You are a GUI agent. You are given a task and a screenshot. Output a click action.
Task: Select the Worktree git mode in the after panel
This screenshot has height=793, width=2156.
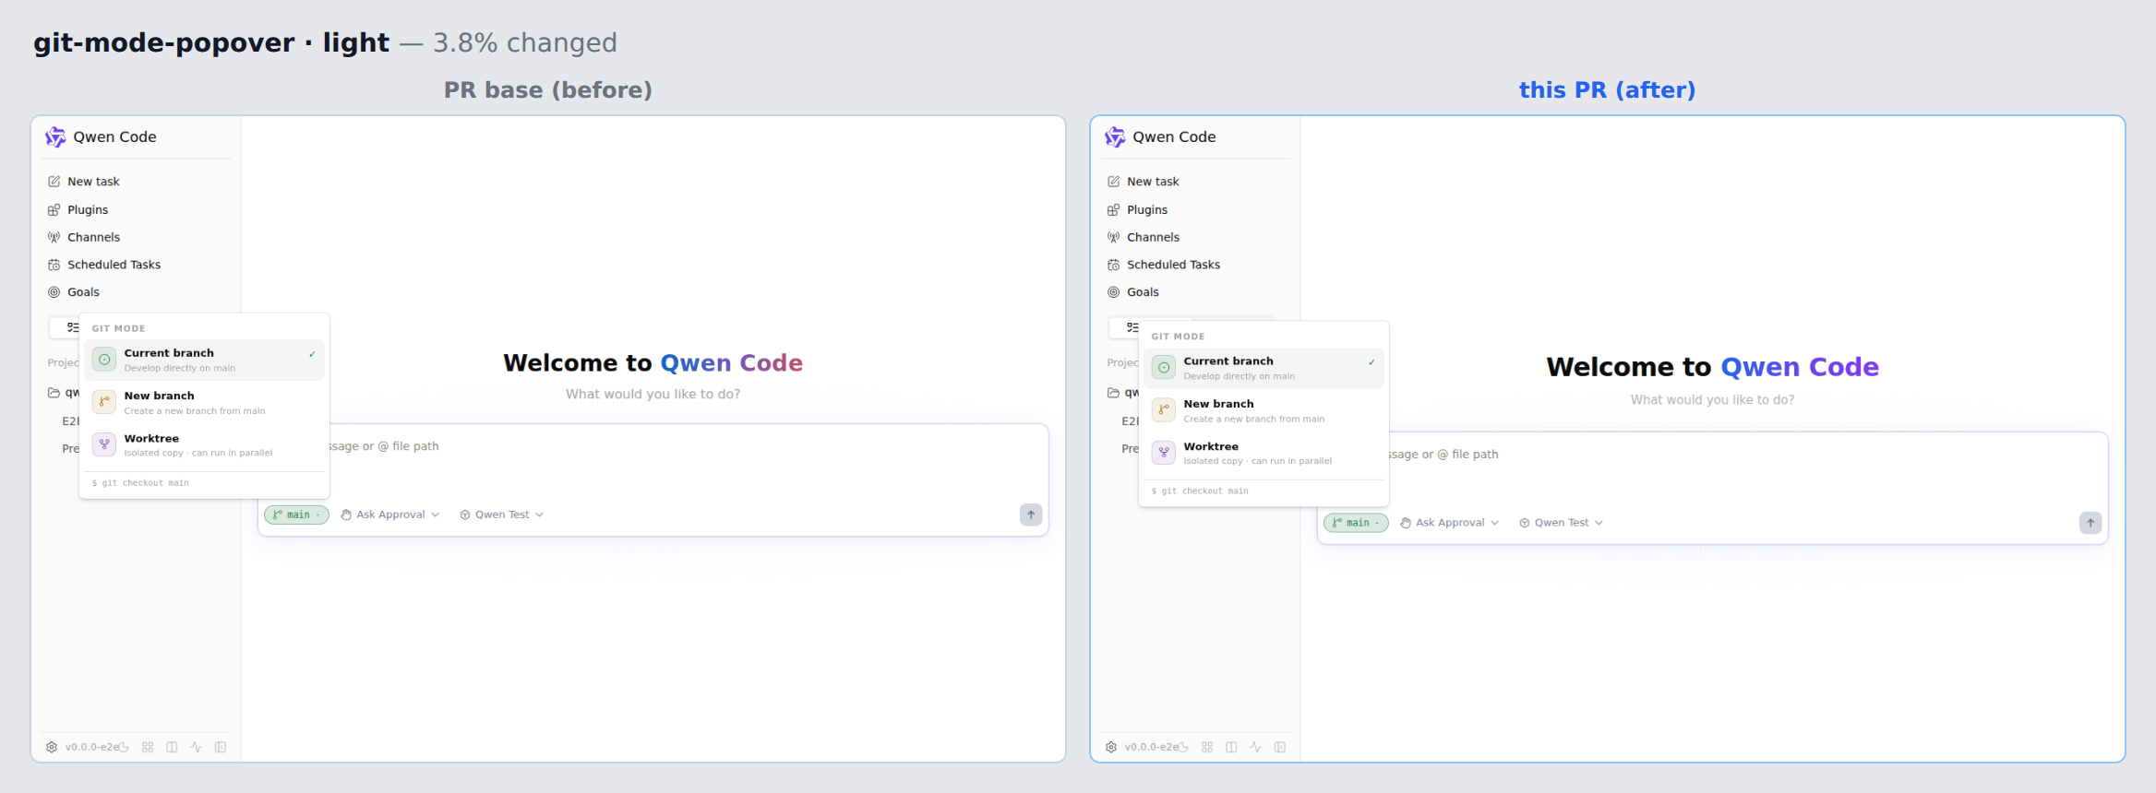[1264, 454]
